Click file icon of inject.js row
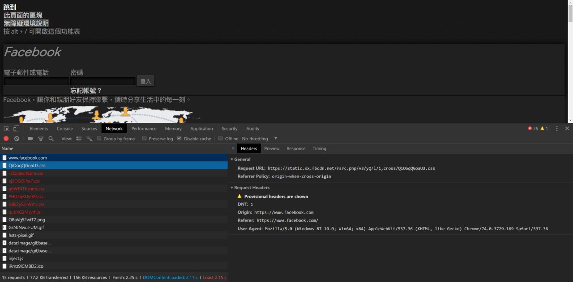Image resolution: width=573 pixels, height=282 pixels. pyautogui.click(x=4, y=258)
